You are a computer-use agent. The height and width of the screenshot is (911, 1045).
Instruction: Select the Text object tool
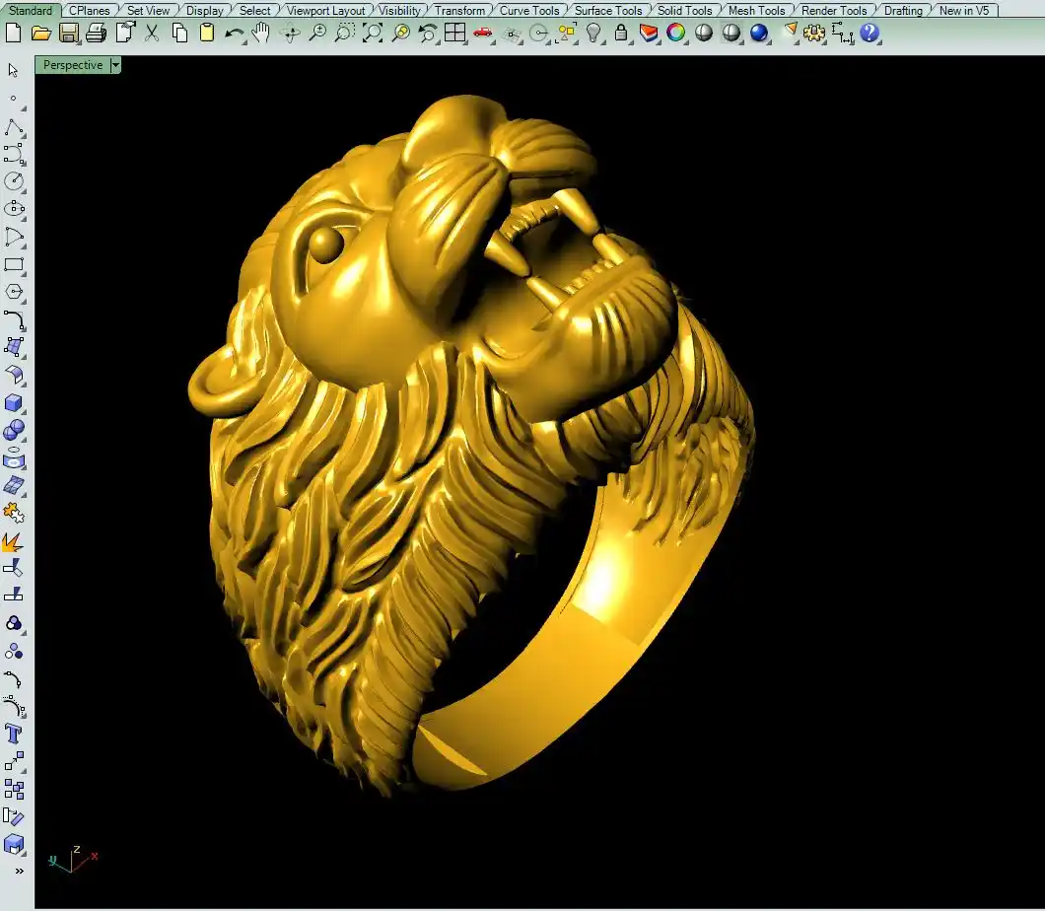pyautogui.click(x=14, y=734)
